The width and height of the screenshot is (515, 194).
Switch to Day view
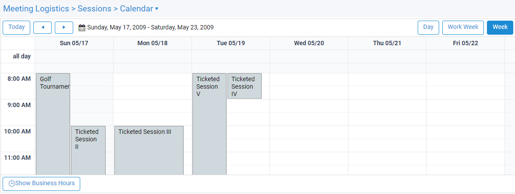click(x=428, y=27)
